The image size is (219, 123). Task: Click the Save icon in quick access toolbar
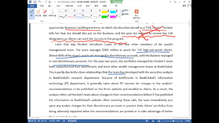click(x=35, y=2)
